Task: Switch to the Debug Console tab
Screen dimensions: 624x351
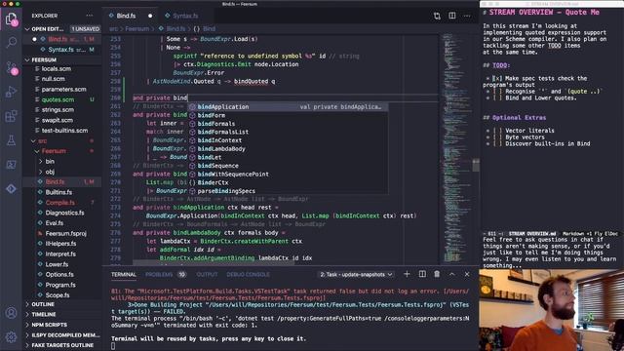Action: 248,275
